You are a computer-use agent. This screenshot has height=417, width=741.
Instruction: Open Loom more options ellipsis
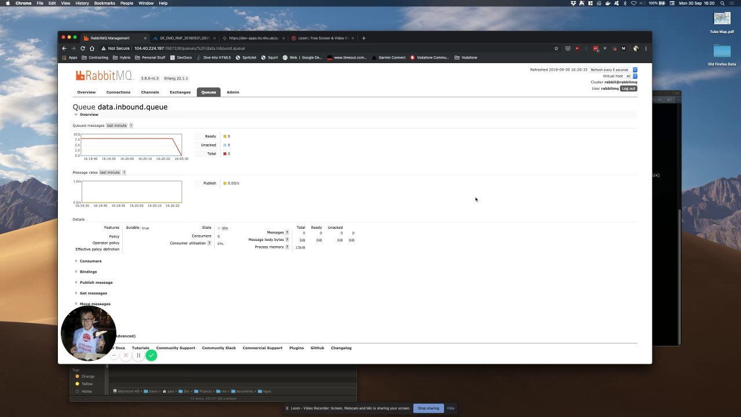[114, 356]
